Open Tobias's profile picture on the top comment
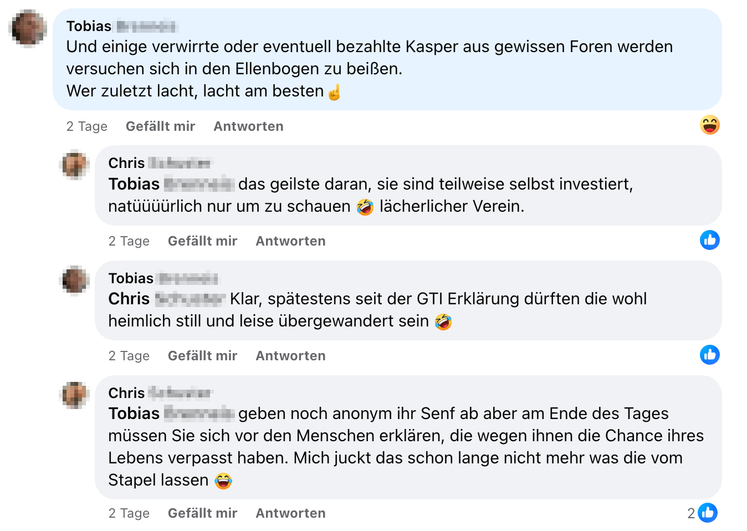Screen dimensions: 747x531 pos(28,28)
